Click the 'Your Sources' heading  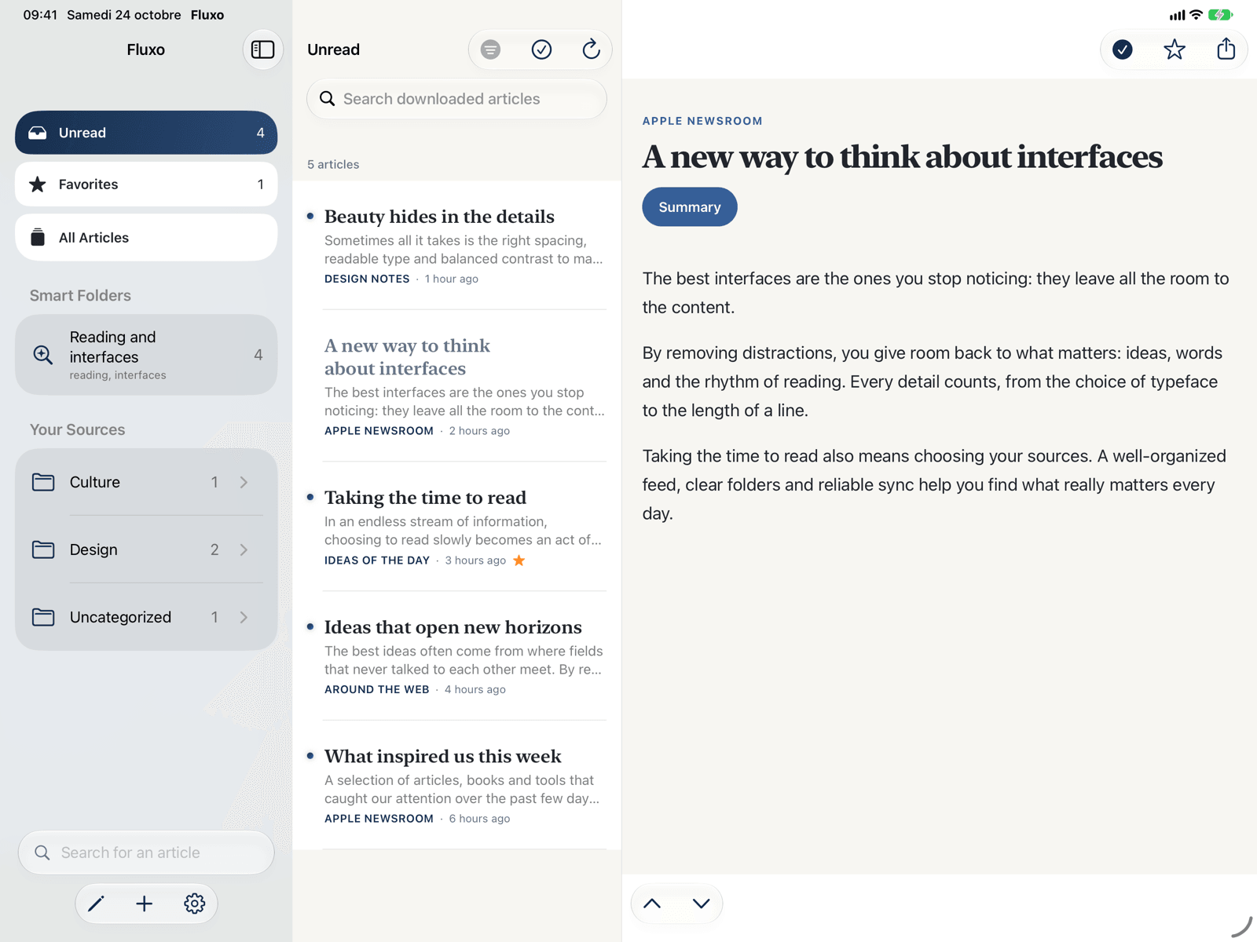point(77,429)
